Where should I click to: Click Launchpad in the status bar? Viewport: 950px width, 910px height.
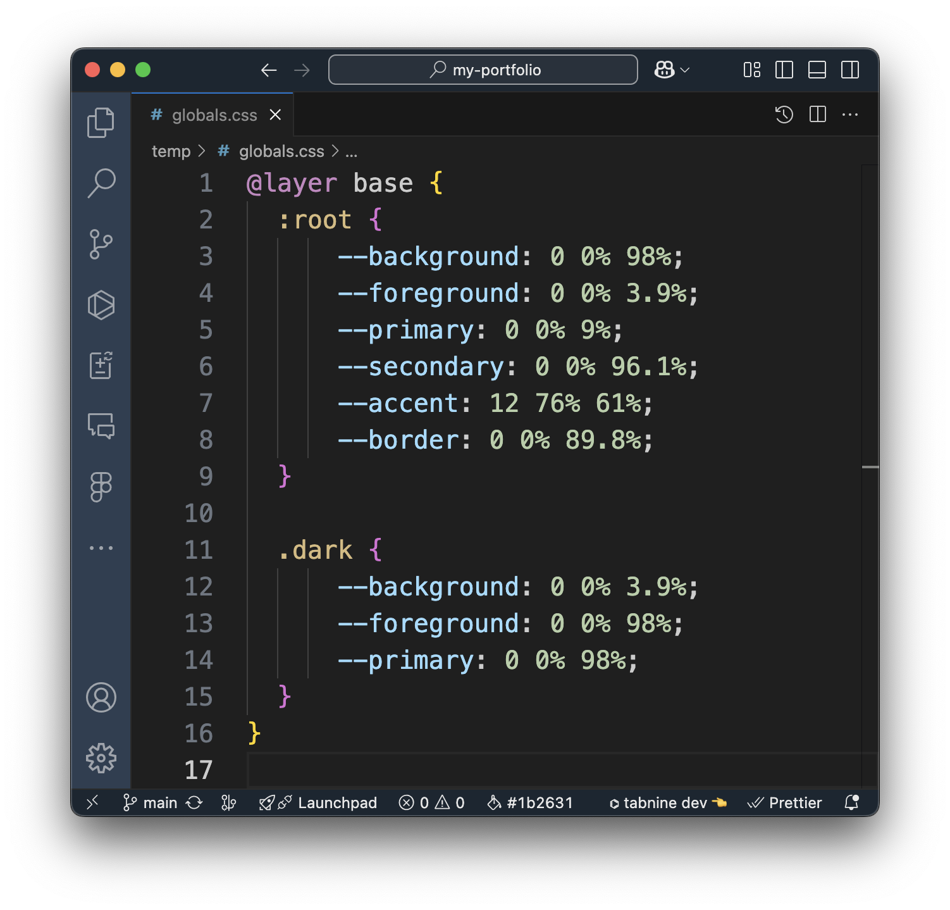pos(318,802)
